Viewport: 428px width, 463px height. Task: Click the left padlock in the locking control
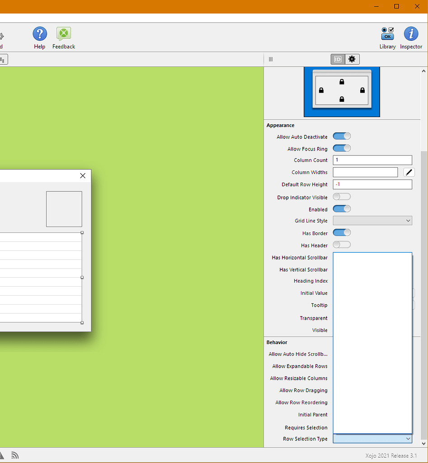tap(321, 90)
